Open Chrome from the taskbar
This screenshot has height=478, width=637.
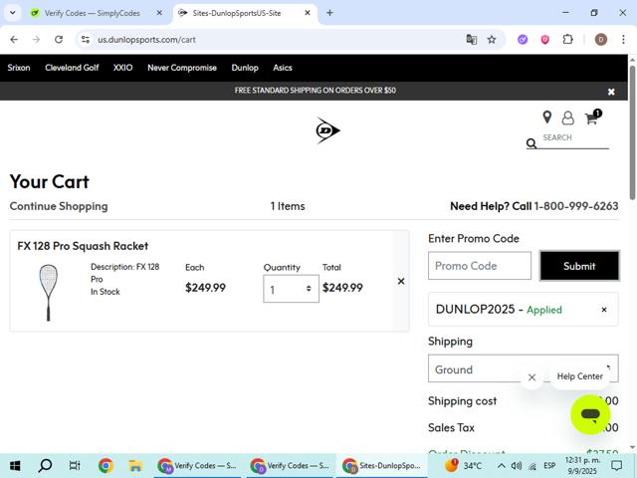coord(106,466)
